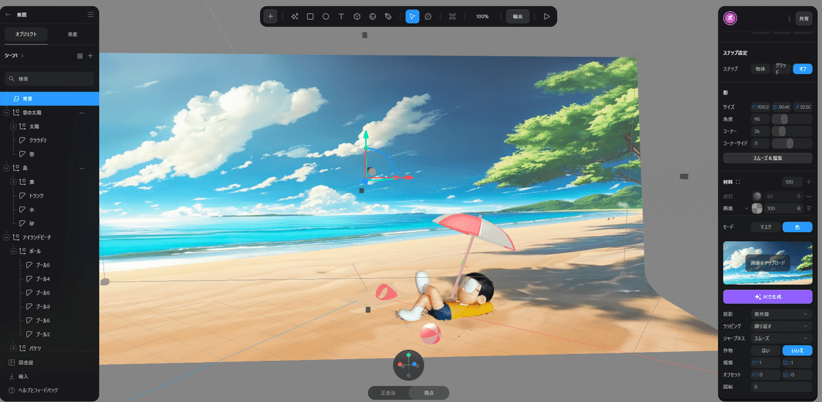Play the scene preview
This screenshot has height=402, width=822.
coord(547,16)
